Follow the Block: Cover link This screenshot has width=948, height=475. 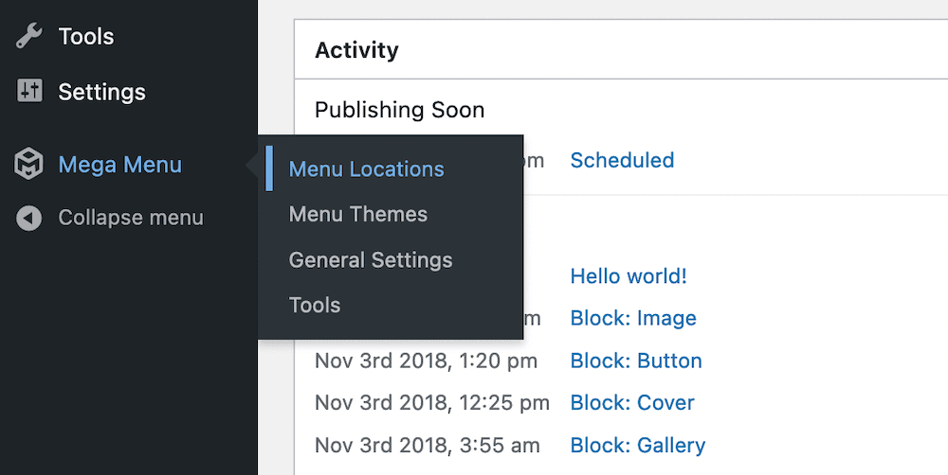click(x=631, y=402)
